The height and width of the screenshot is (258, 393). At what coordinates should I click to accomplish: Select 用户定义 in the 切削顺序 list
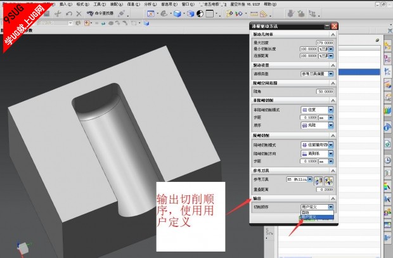(317, 217)
